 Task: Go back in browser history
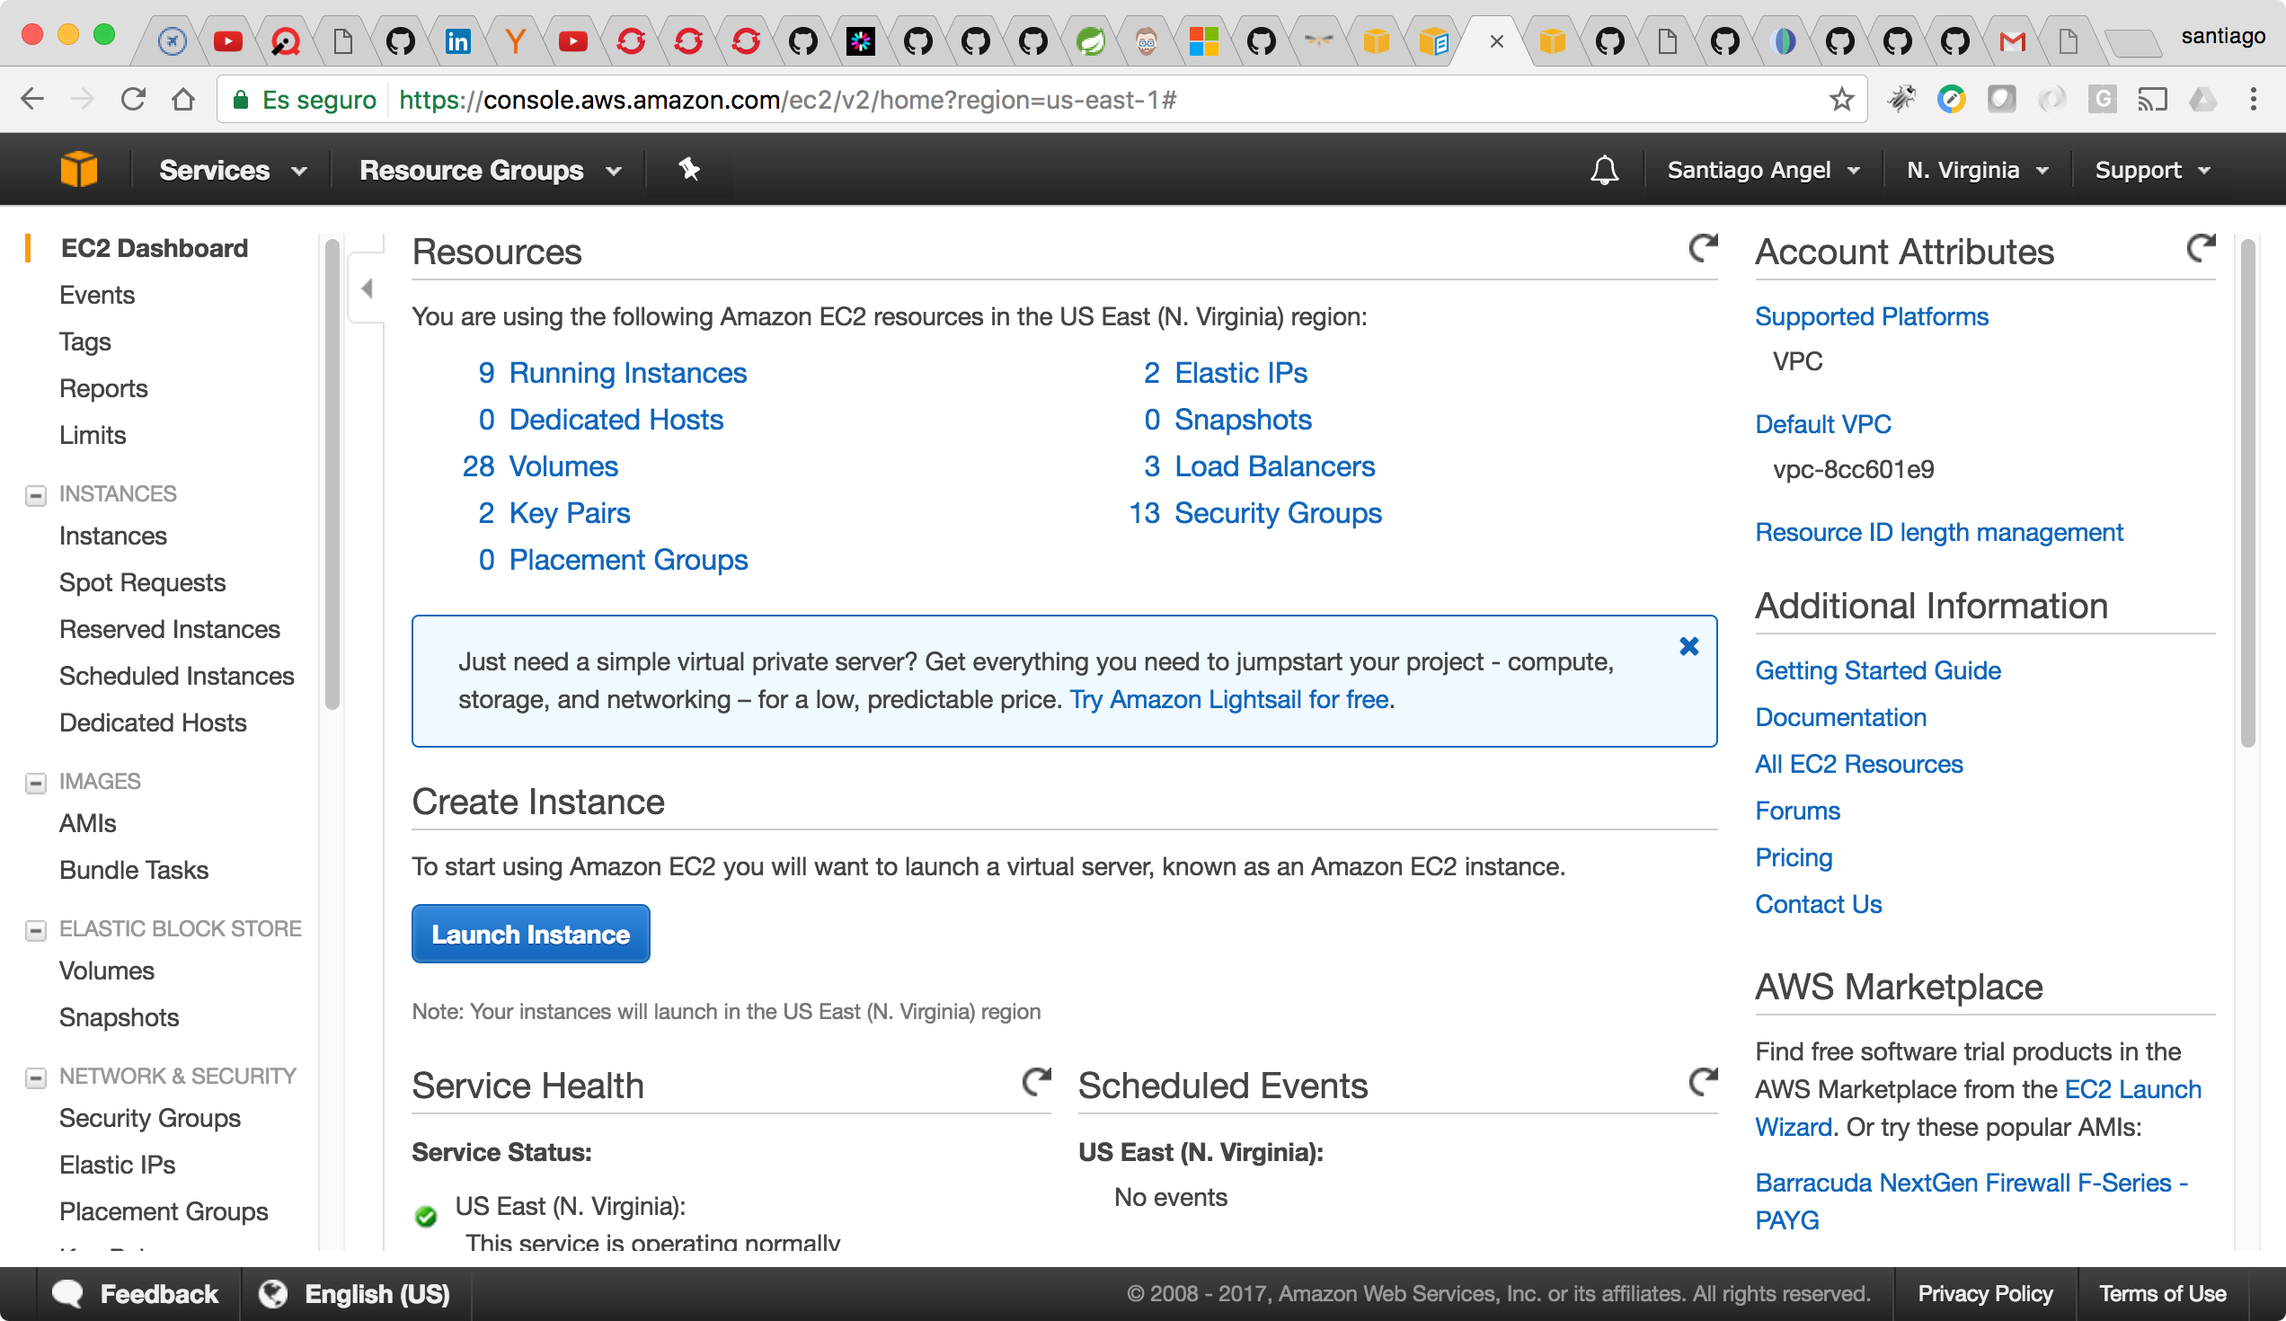pyautogui.click(x=32, y=99)
